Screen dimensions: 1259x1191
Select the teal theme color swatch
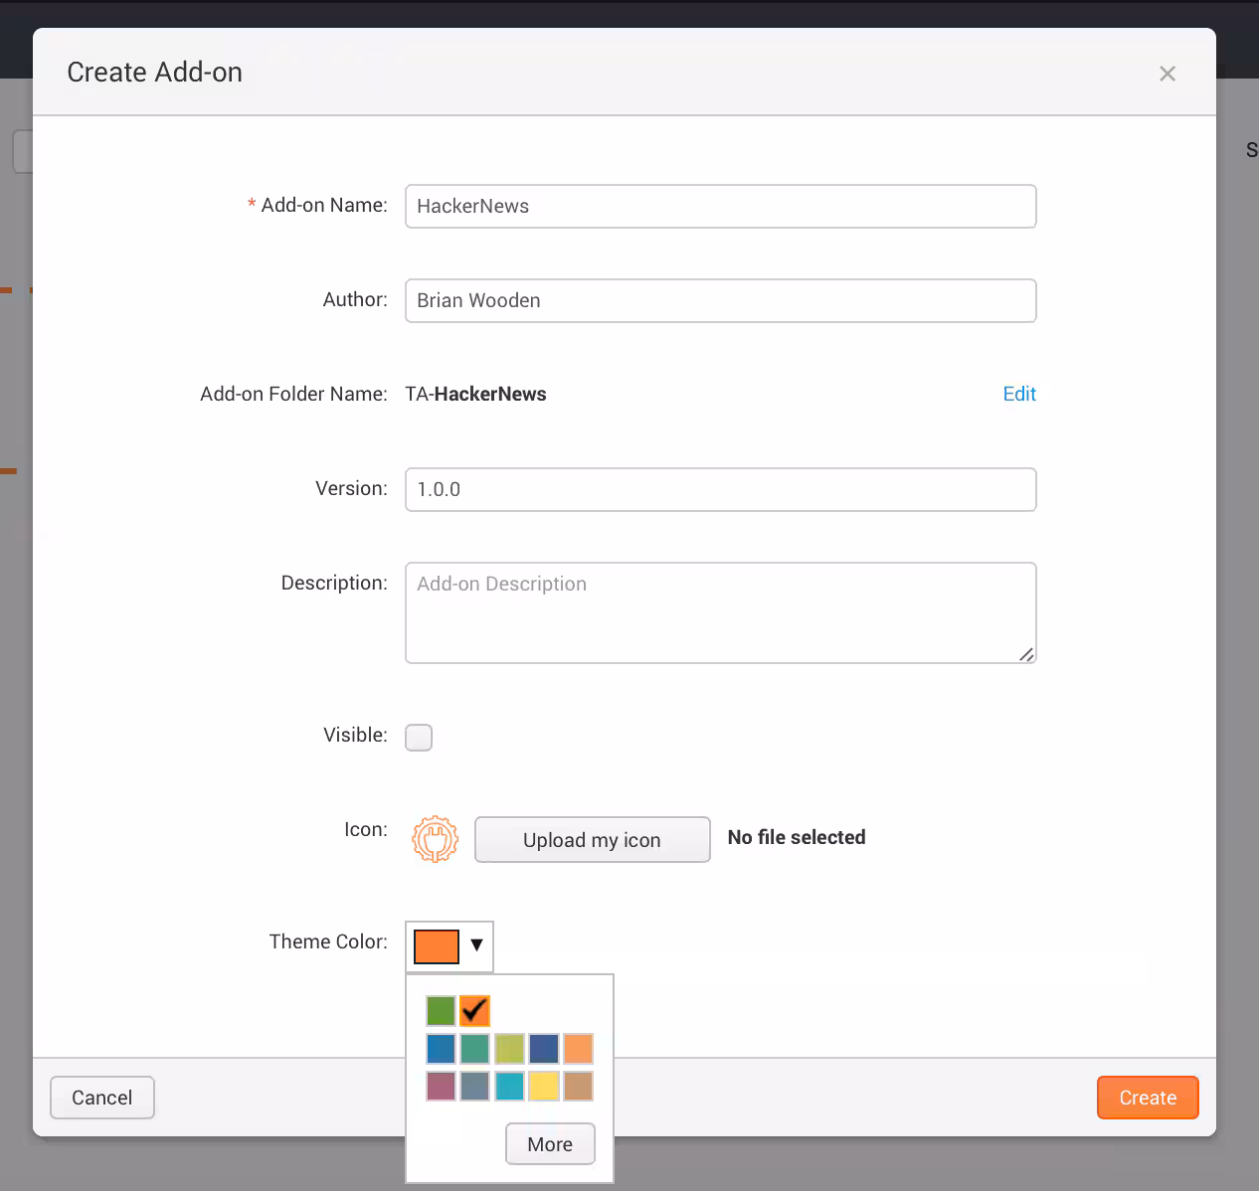tap(509, 1086)
